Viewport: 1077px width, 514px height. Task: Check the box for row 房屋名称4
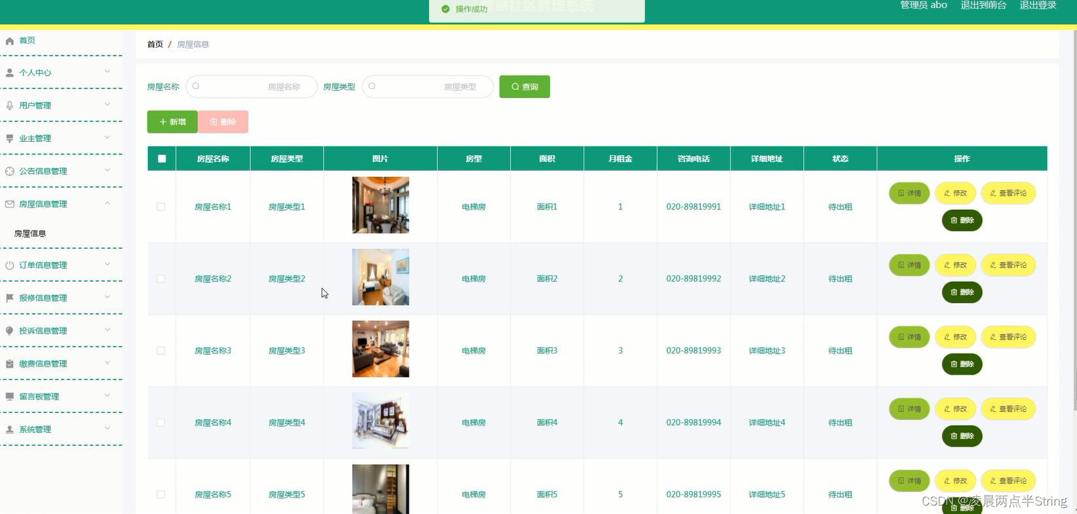click(161, 422)
